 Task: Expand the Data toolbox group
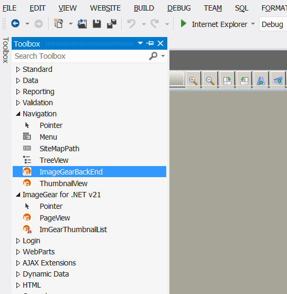coord(18,80)
